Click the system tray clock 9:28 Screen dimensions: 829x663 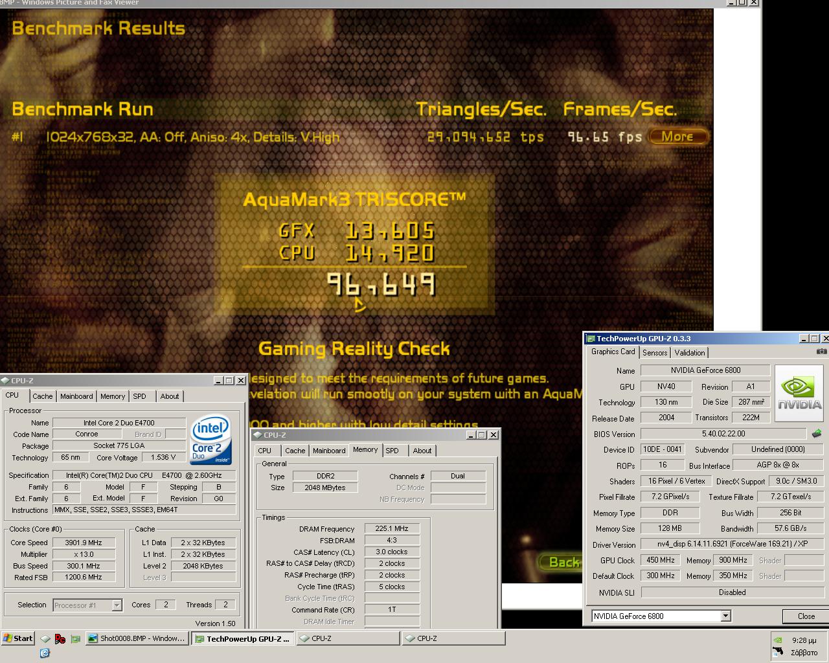click(803, 640)
